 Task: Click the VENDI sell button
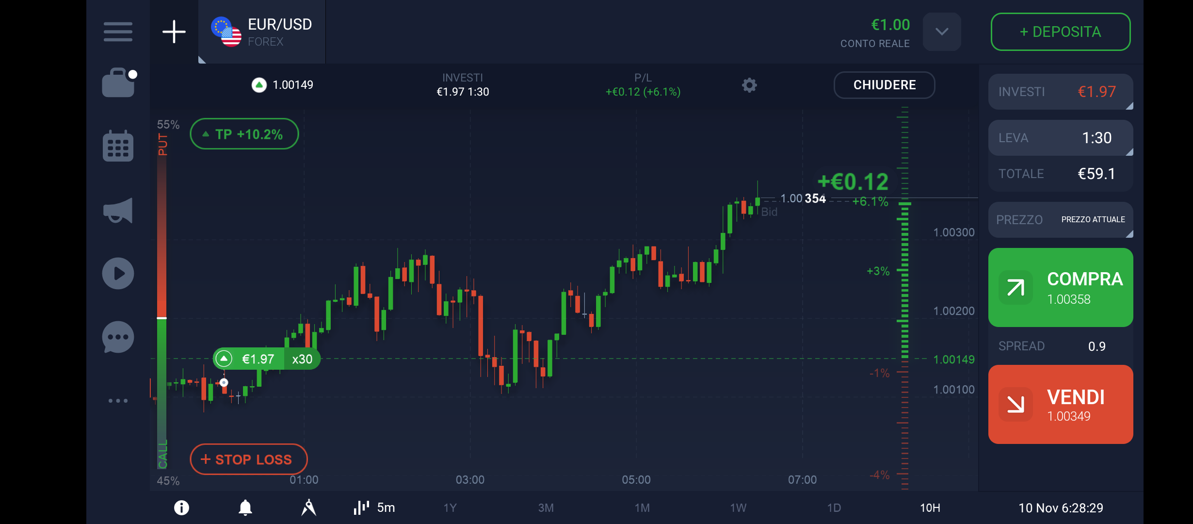click(1060, 404)
